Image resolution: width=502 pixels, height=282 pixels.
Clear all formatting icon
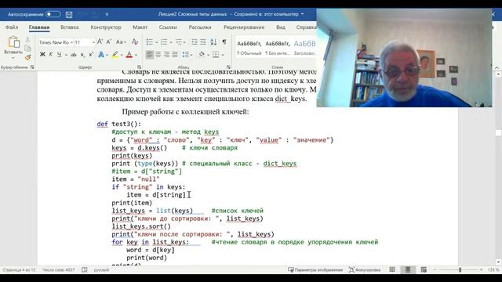(x=135, y=42)
